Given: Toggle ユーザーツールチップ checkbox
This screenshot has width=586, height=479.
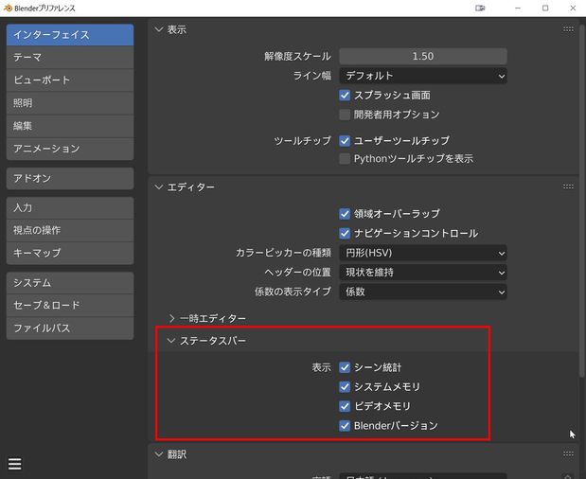Looking at the screenshot, I should 345,141.
